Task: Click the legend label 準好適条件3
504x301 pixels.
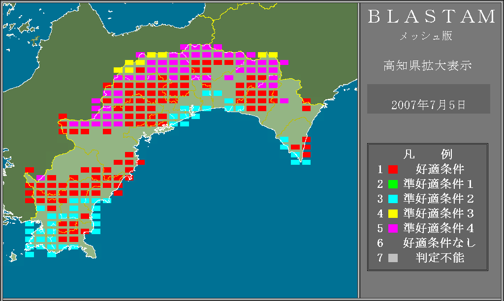Action: [x=439, y=213]
